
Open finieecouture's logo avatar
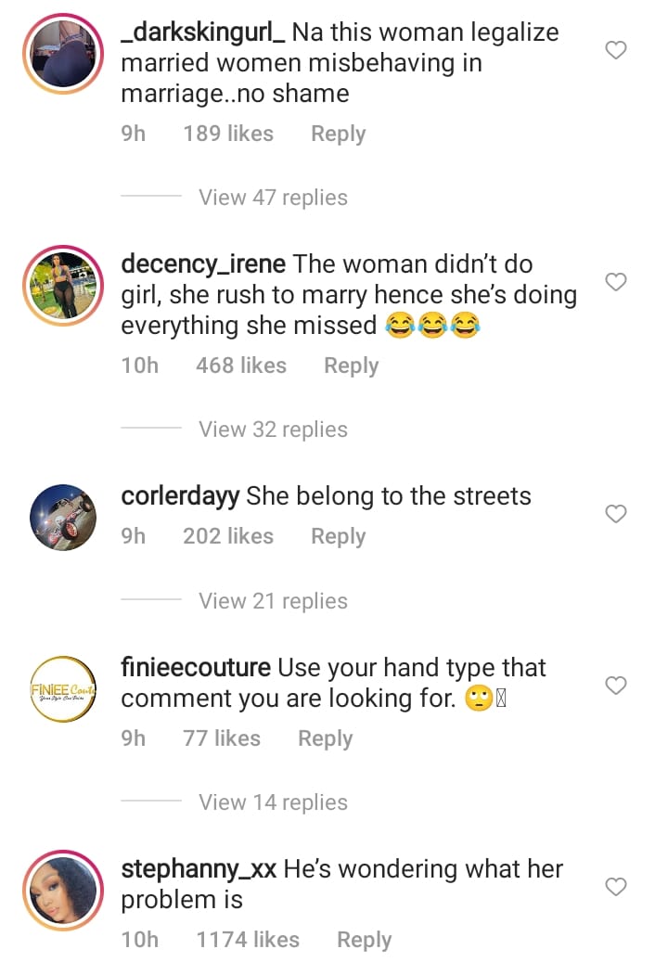pos(61,689)
